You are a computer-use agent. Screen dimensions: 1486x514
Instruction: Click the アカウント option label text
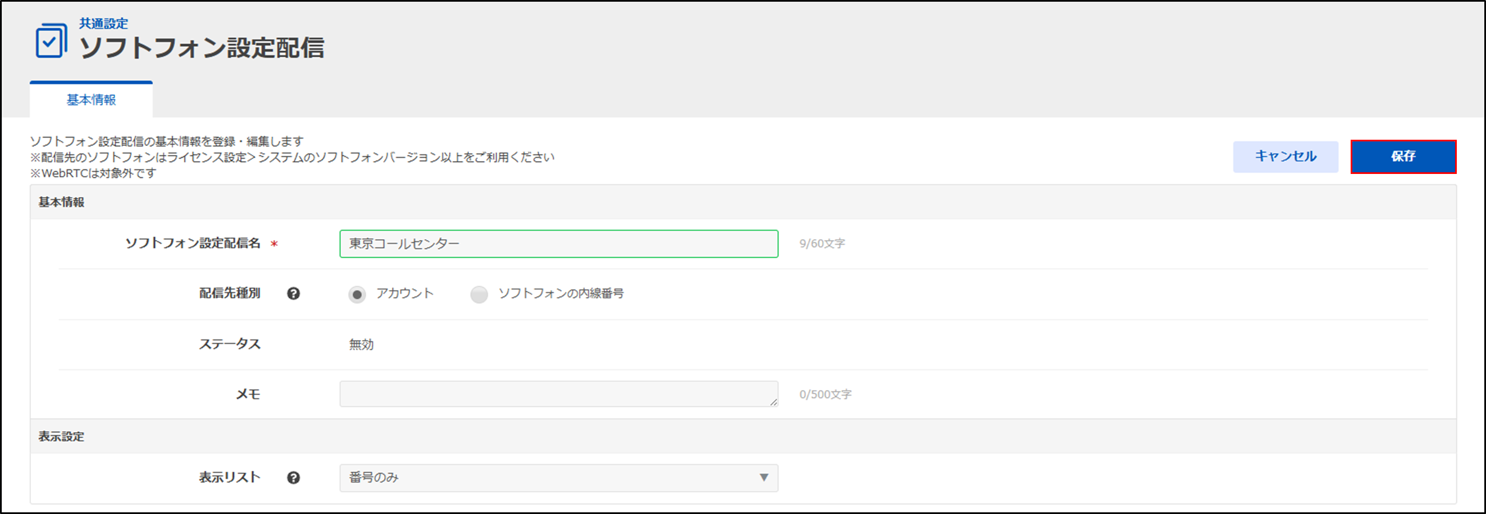click(404, 294)
